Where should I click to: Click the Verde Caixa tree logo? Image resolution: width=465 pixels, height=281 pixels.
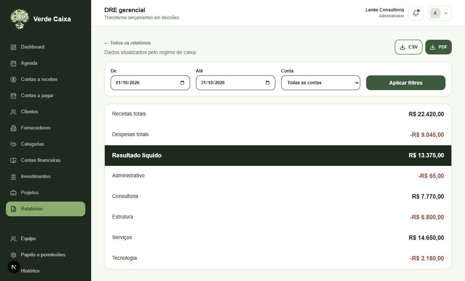tap(19, 19)
